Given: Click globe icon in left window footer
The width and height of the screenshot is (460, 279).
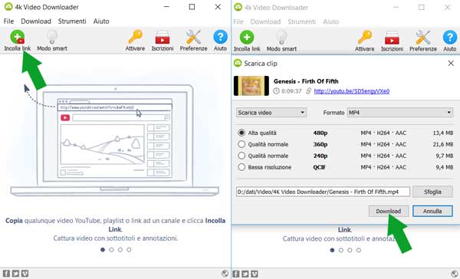Looking at the screenshot, I should 225,274.
